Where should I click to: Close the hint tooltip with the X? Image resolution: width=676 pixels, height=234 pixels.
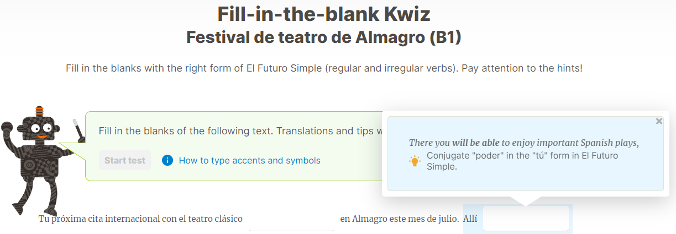click(659, 121)
